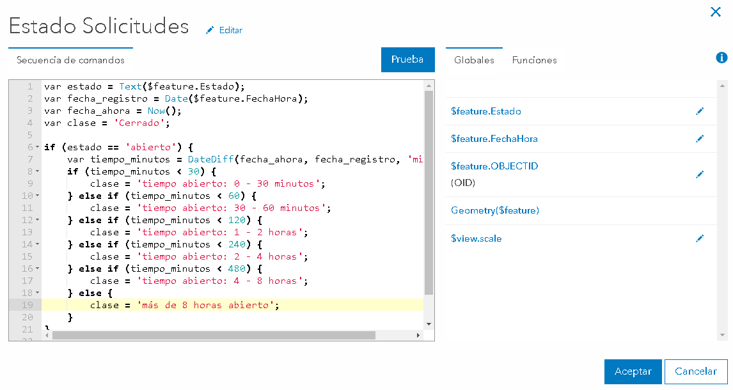This screenshot has height=390, width=733.
Task: Insert the $feature.FechaHora global
Action: 494,139
